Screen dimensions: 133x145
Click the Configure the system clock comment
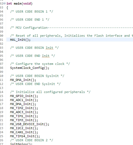pyautogui.click(x=40, y=64)
